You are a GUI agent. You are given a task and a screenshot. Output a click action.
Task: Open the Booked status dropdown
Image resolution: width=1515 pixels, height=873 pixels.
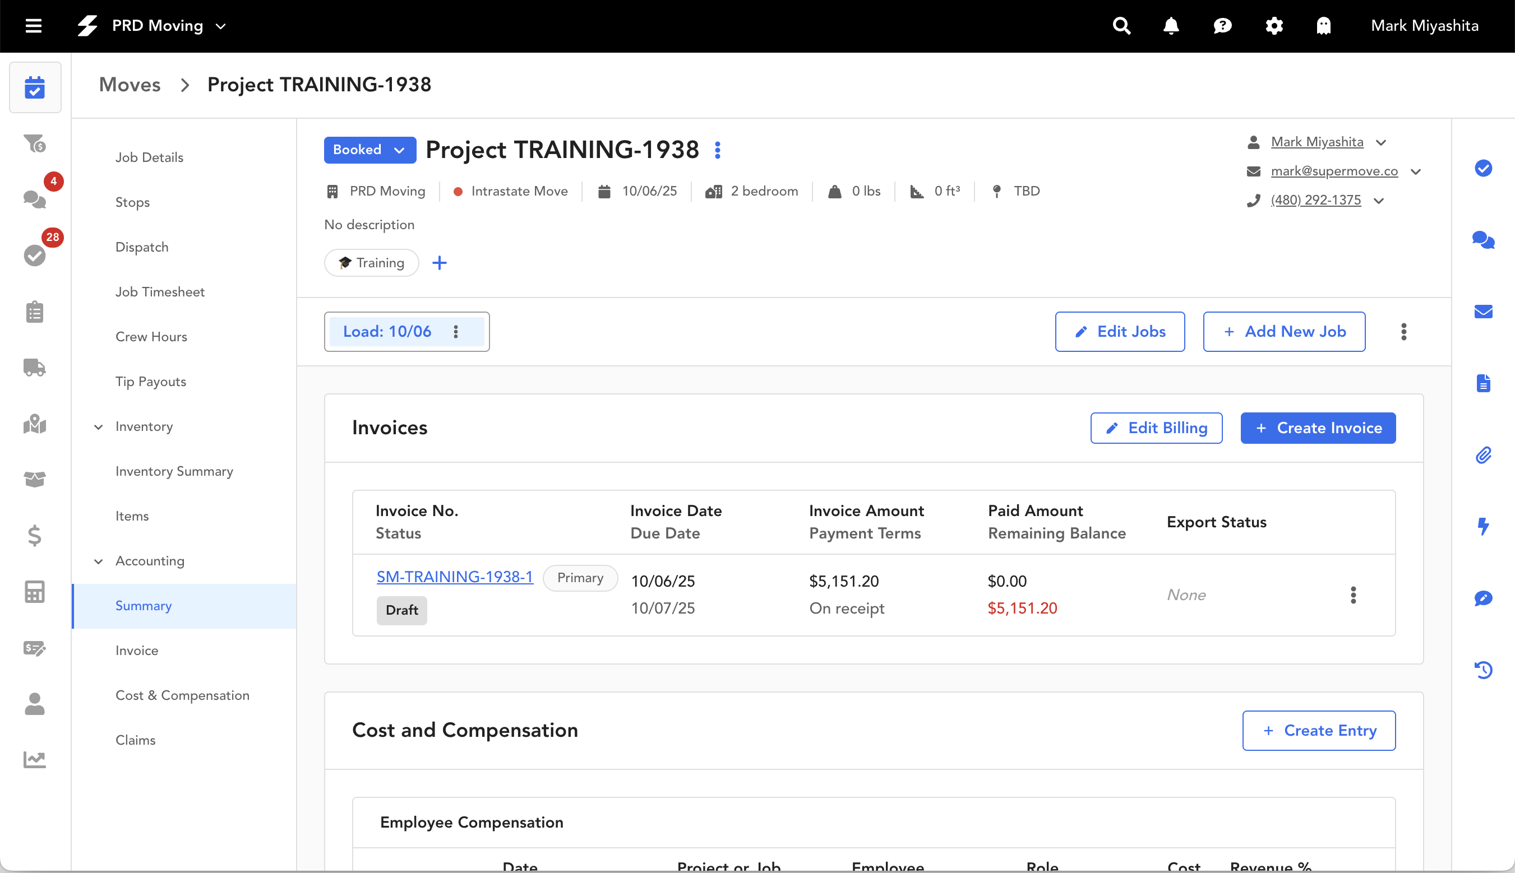[x=369, y=150]
